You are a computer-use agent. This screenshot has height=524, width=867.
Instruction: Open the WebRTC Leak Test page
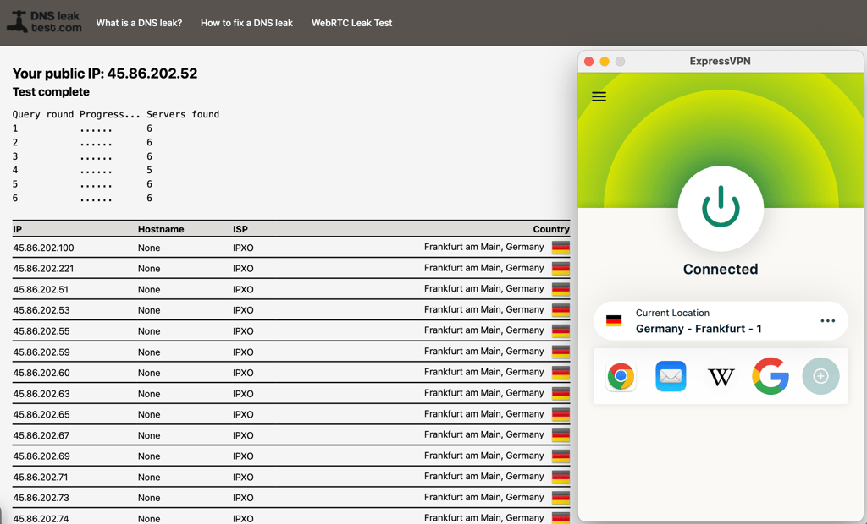[x=351, y=23]
